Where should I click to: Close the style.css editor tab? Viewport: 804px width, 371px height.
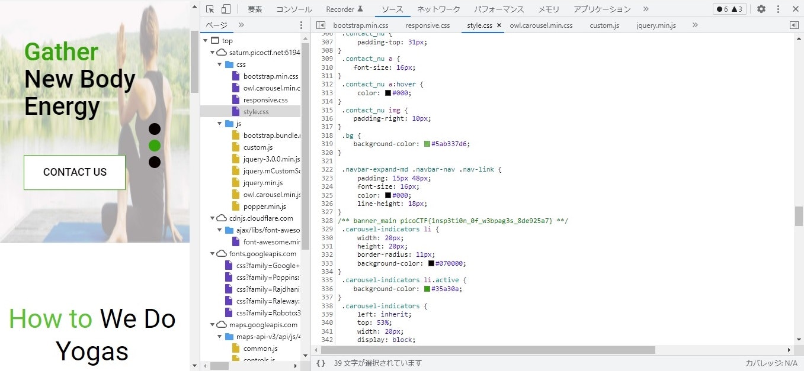499,25
